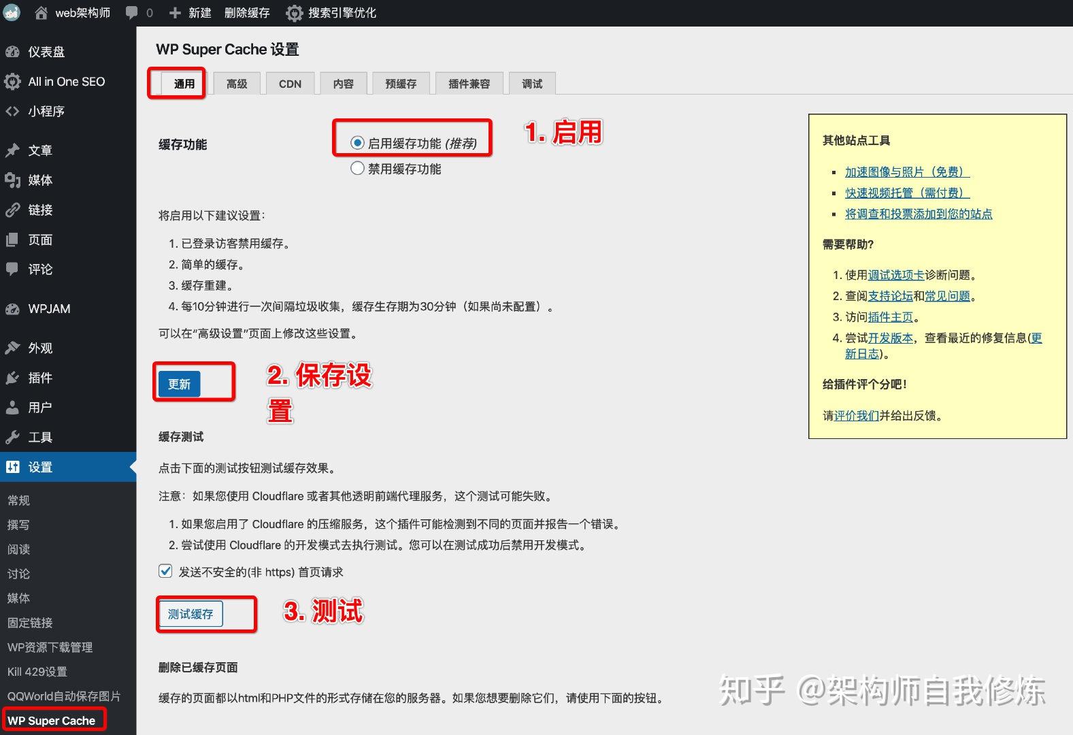
Task: Click 新建 in the admin bar
Action: pyautogui.click(x=200, y=13)
